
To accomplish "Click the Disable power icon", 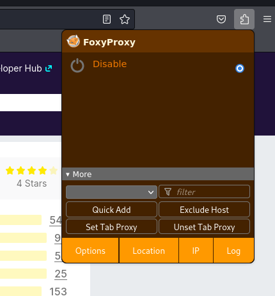I will (x=77, y=65).
